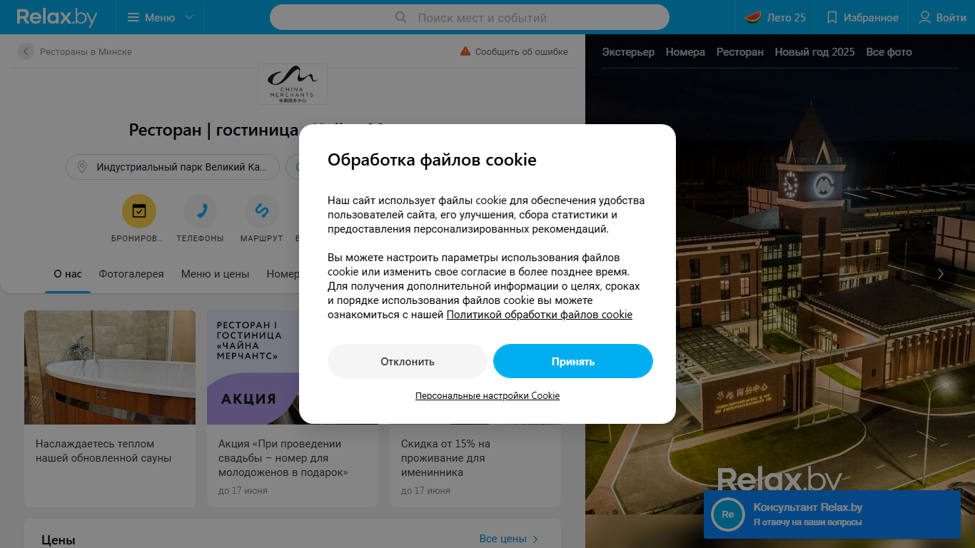The image size is (975, 548).
Task: Click the Телефоны phone icon
Action: click(201, 211)
